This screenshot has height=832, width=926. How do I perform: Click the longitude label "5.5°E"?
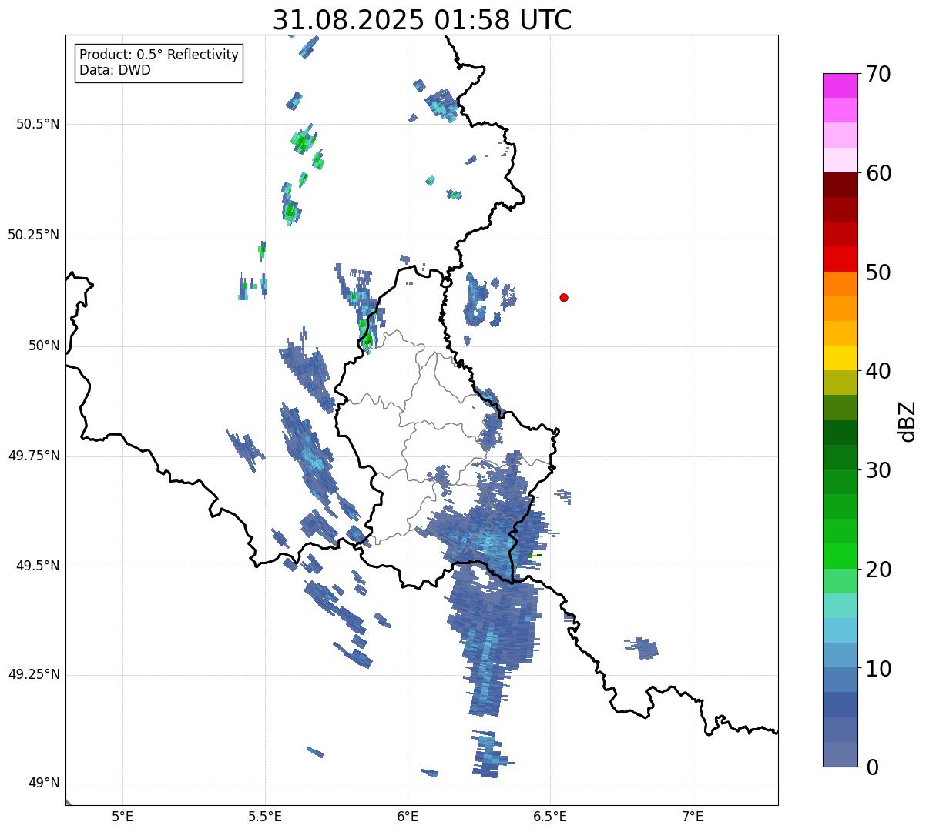[x=265, y=817]
